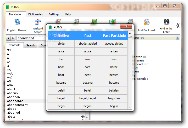This screenshot has width=188, height=128.
Task: Go forward with the right arrow button
Action: [13, 38]
